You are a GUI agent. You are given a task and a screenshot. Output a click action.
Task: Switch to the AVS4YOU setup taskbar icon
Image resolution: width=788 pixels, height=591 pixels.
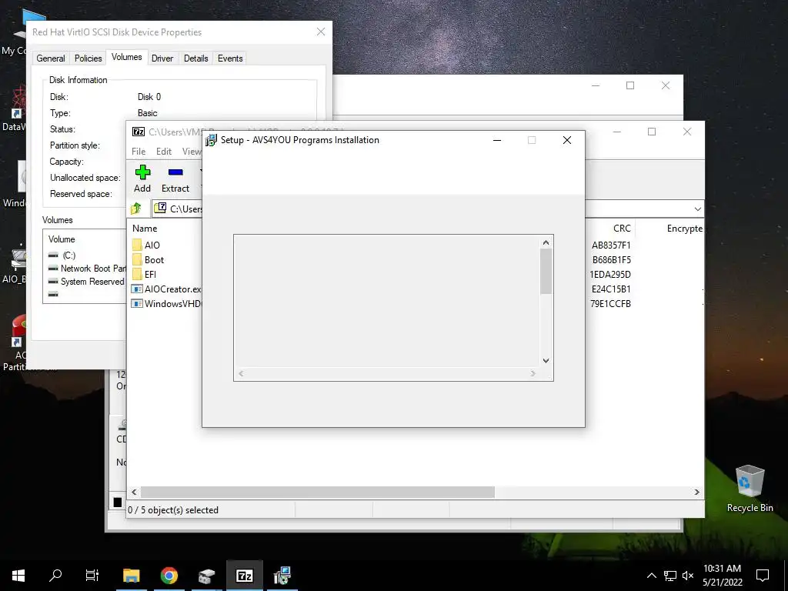coord(282,576)
